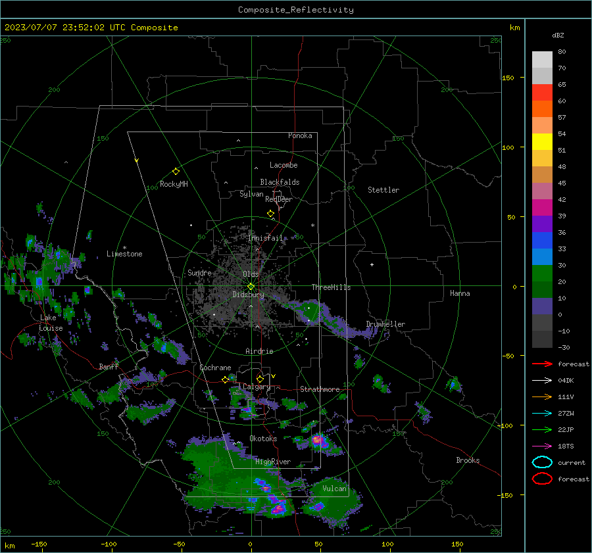Viewport: 592px width, 553px height.
Task: Click the Cochrane town label
Action: click(215, 368)
